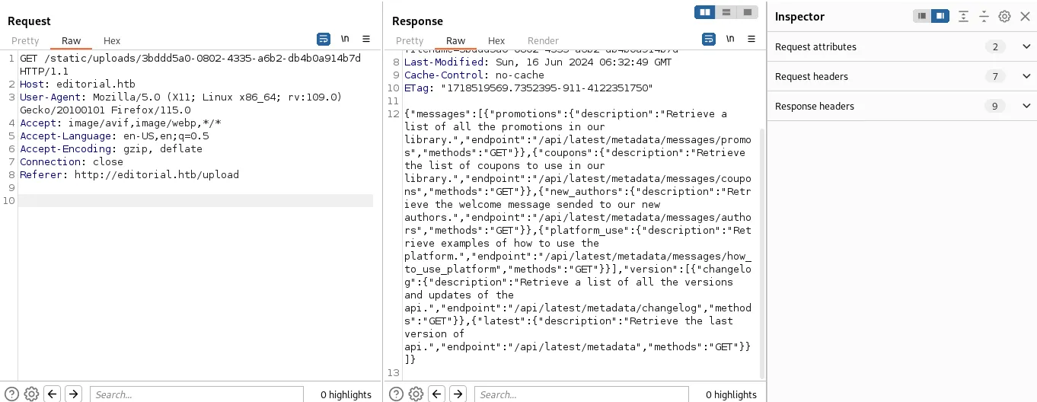Click the Last-Modified response header line
This screenshot has width=1037, height=402.
pyautogui.click(x=538, y=62)
